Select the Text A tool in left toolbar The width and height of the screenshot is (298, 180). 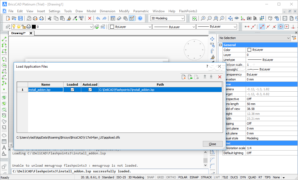[x=4, y=148]
